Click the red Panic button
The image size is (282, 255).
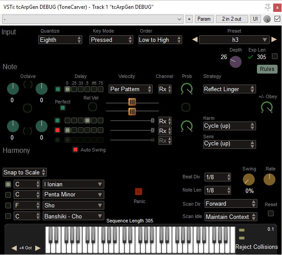(x=139, y=192)
